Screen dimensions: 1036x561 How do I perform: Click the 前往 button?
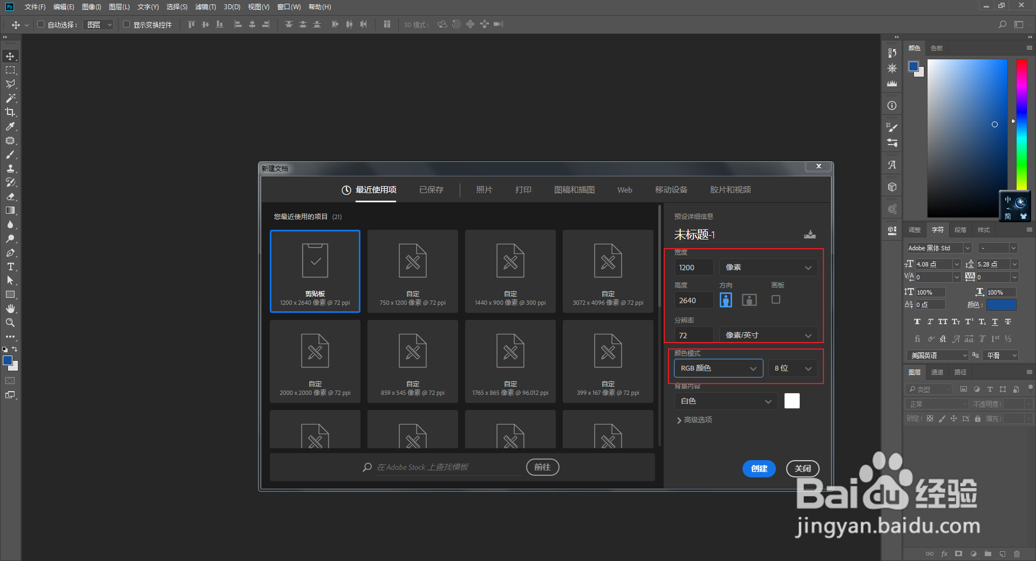(542, 467)
